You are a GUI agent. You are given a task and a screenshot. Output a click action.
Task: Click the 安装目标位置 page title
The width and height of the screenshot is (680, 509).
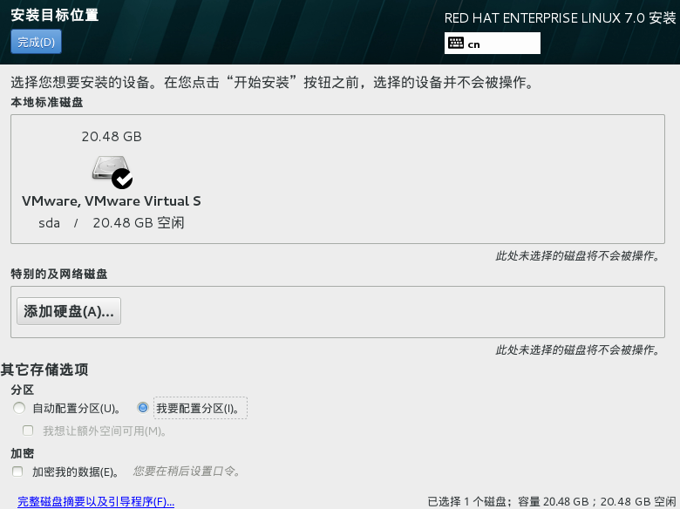click(x=55, y=15)
